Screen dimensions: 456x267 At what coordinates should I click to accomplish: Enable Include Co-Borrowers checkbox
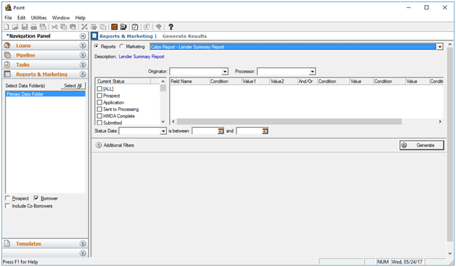(x=7, y=206)
